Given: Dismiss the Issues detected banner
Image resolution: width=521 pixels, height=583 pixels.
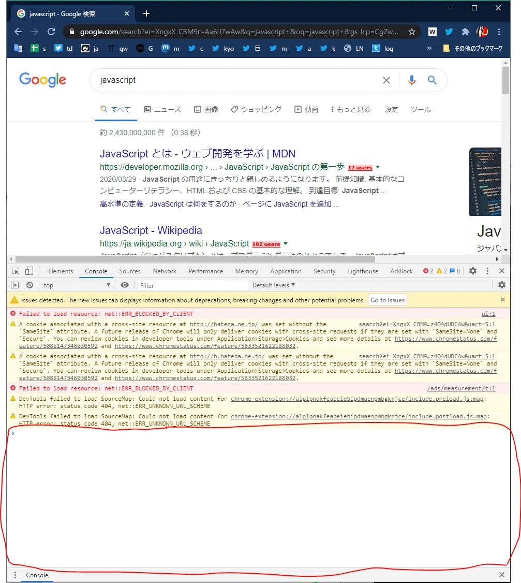Looking at the screenshot, I should [503, 300].
